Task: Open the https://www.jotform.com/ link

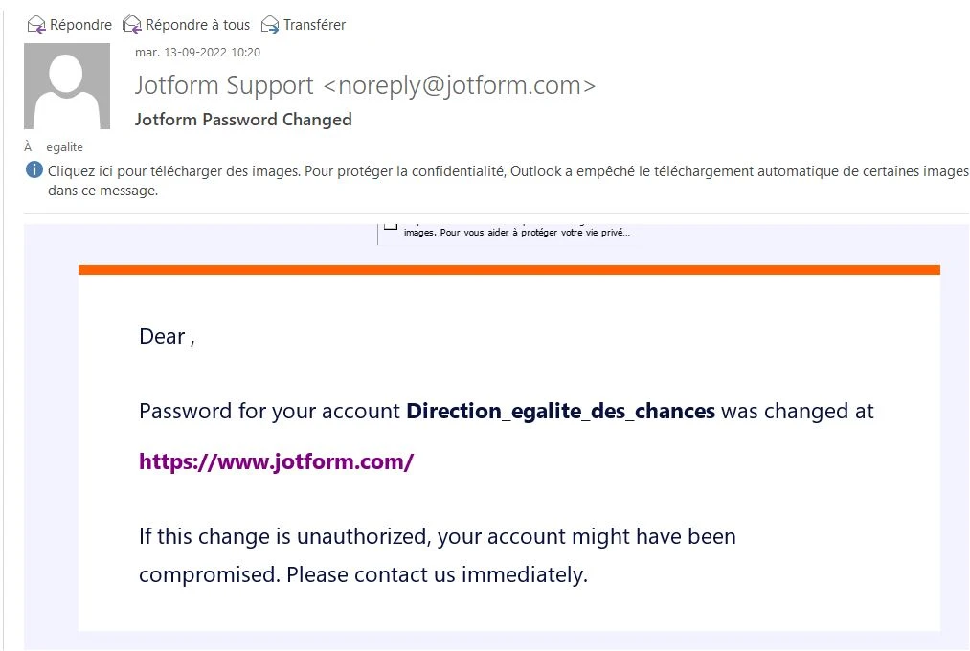Action: 276,461
